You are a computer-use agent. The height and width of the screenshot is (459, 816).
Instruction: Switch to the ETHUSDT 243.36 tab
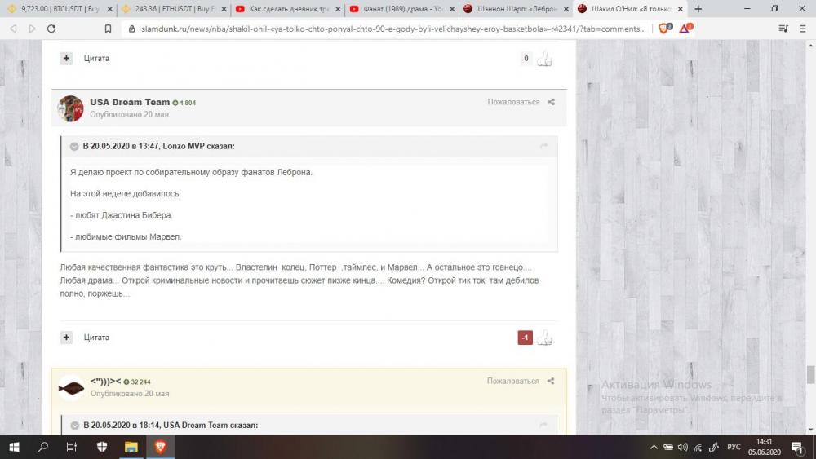pos(172,9)
